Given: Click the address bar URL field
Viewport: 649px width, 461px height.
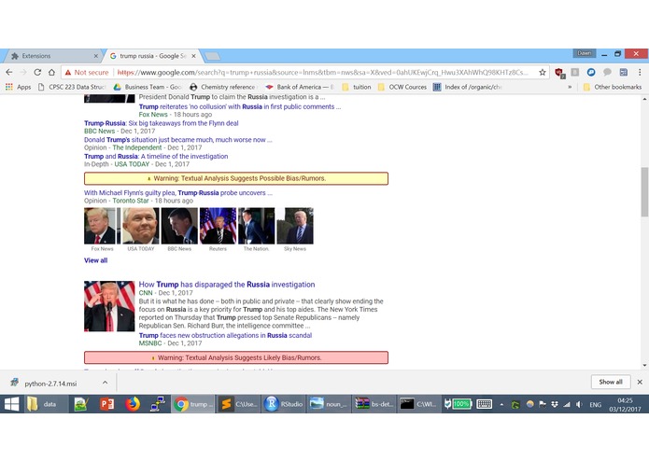Looking at the screenshot, I should (x=323, y=73).
